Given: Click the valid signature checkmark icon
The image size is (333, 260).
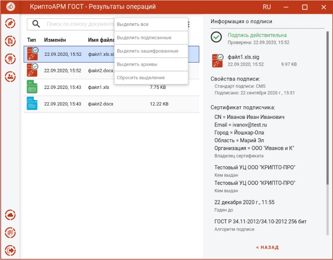Looking at the screenshot, I should click(x=216, y=37).
